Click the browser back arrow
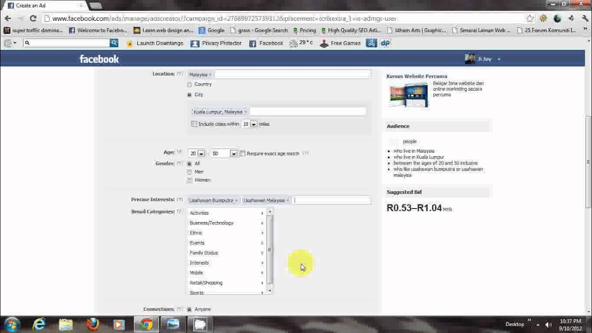 8,18
